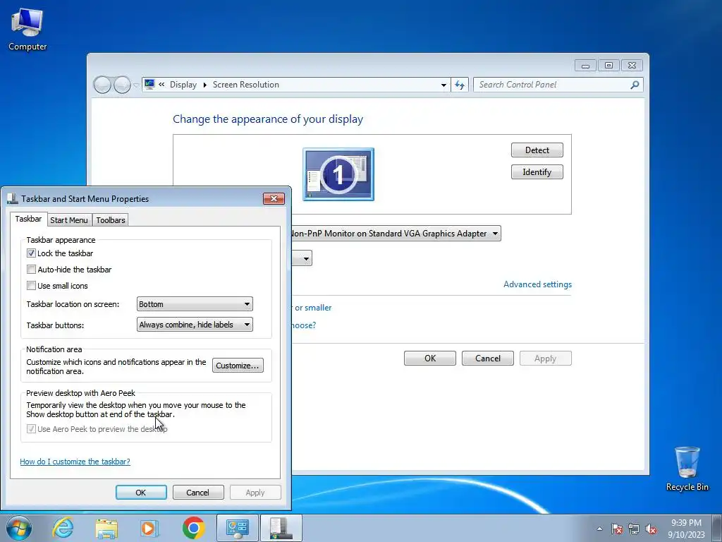Enable Auto-hide the taskbar
This screenshot has width=722, height=542.
tap(31, 269)
